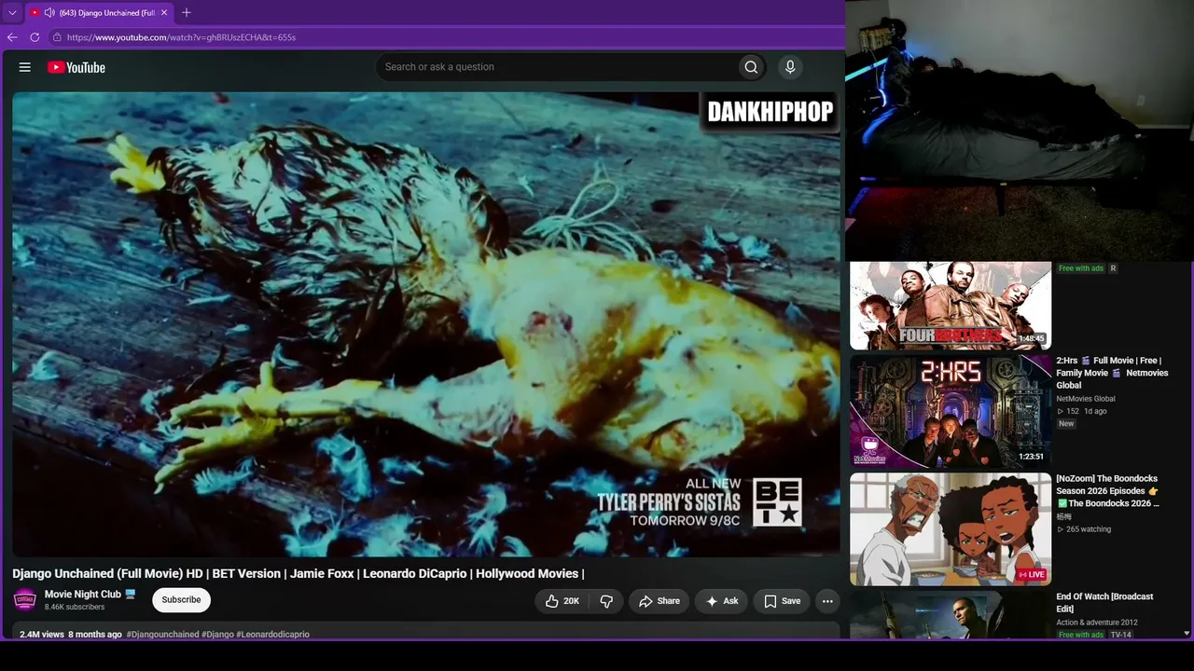1194x671 pixels.
Task: Open more actions three-dot menu
Action: [x=827, y=601]
